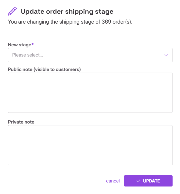Open the New stage select field

pos(90,55)
